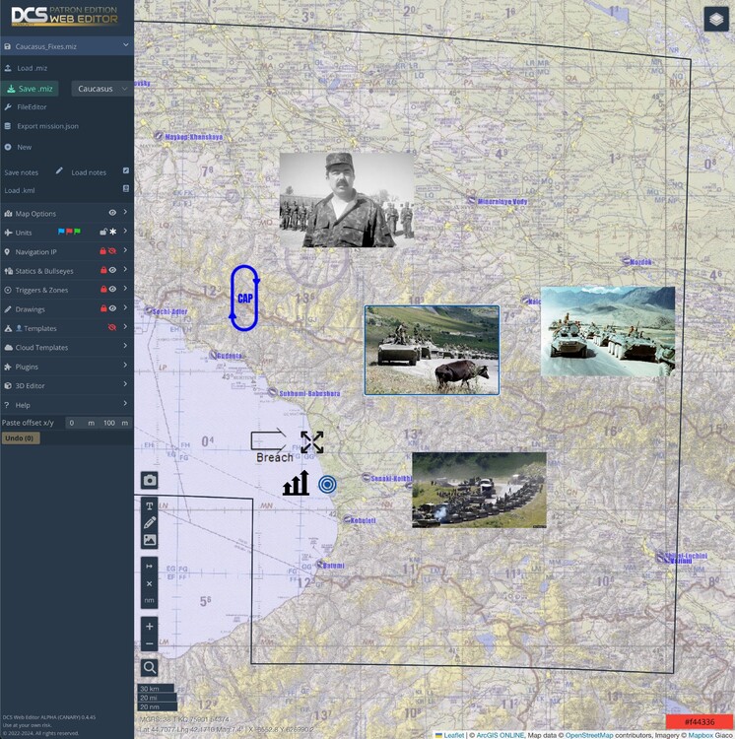The height and width of the screenshot is (739, 735).
Task: Open the map search magnifier
Action: [x=150, y=667]
